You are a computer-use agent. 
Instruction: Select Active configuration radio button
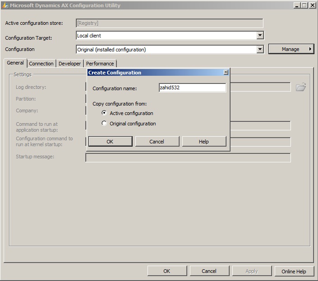point(104,113)
